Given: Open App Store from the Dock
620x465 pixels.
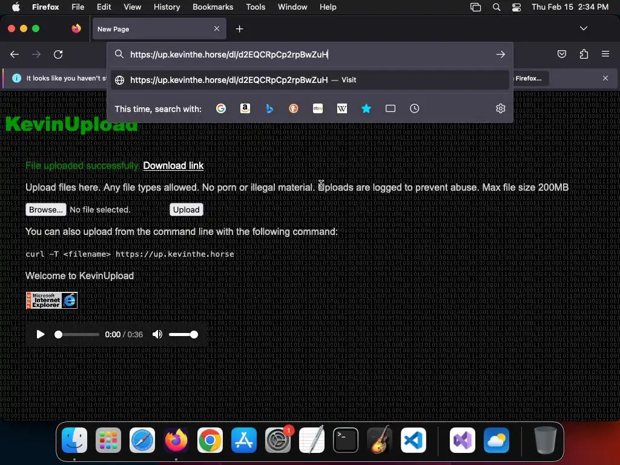Looking at the screenshot, I should (244, 440).
